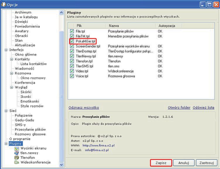
Task: Click the tlen.newsy plugin icon
Action: [17, 153]
